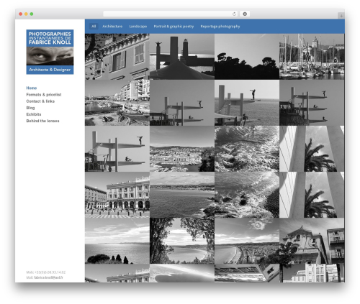Go to the Home page link
The height and width of the screenshot is (304, 360).
tap(32, 88)
